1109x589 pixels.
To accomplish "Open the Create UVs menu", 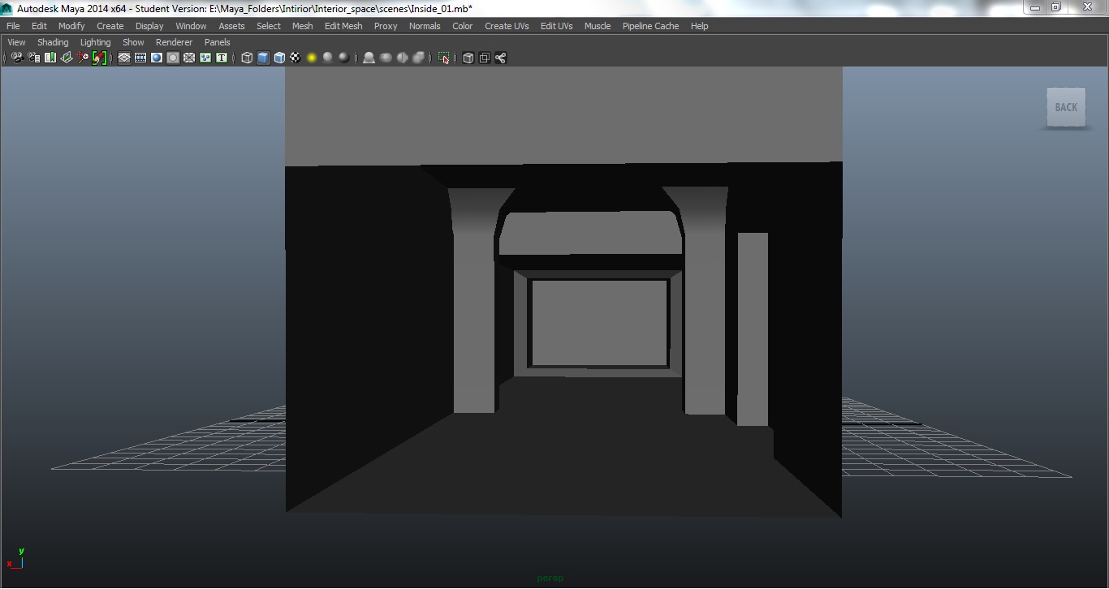I will 507,26.
